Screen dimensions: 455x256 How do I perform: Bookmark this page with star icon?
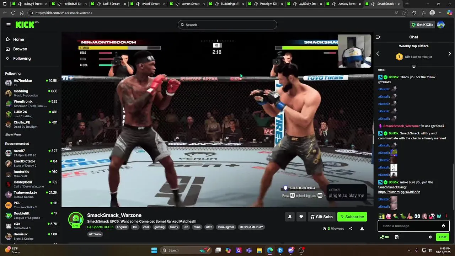tap(404, 13)
